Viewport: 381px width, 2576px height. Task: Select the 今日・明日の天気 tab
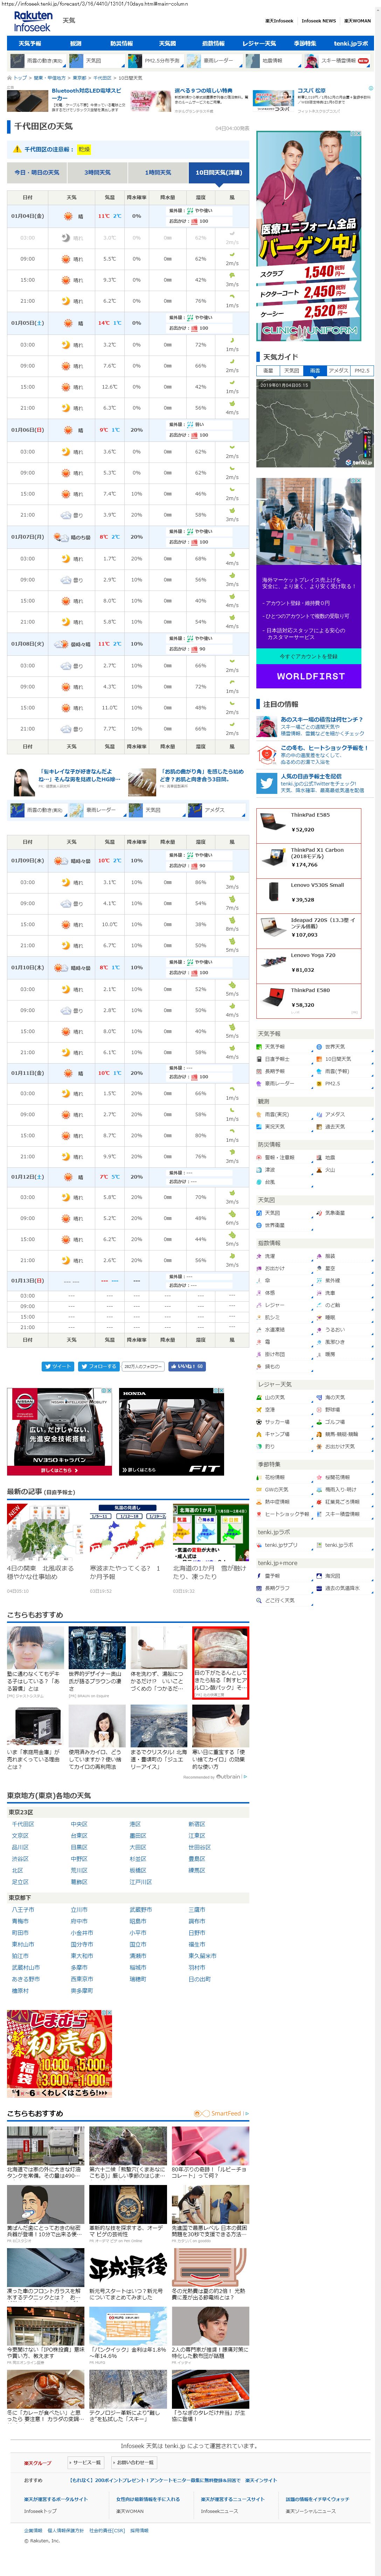tap(37, 172)
